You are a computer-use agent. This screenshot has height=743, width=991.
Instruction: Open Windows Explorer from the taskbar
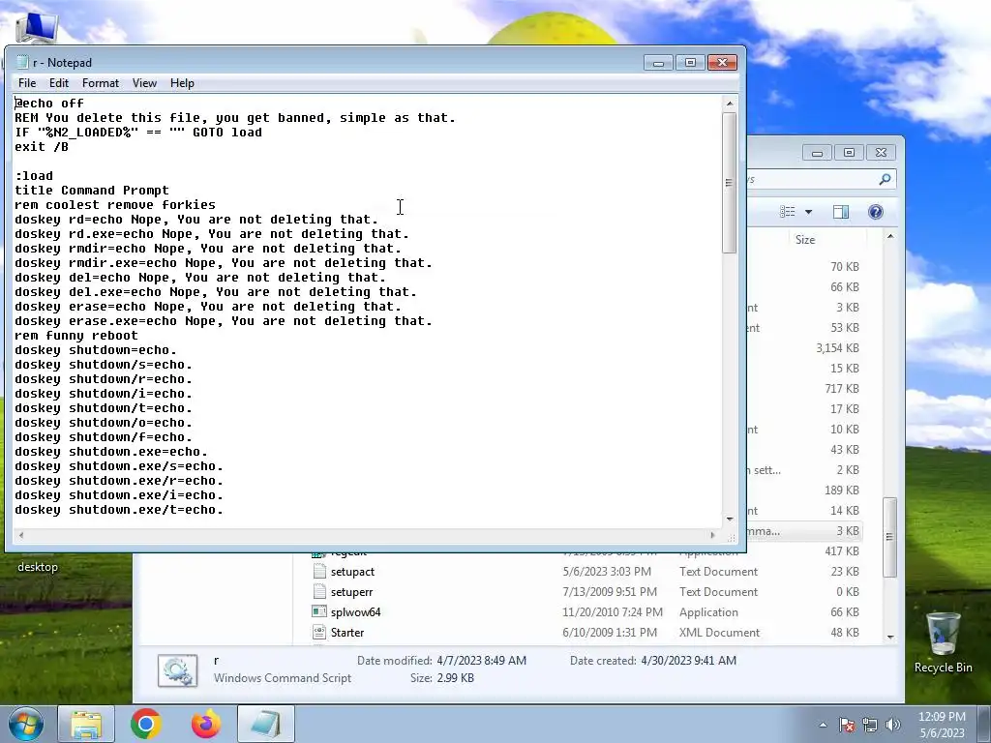(86, 724)
